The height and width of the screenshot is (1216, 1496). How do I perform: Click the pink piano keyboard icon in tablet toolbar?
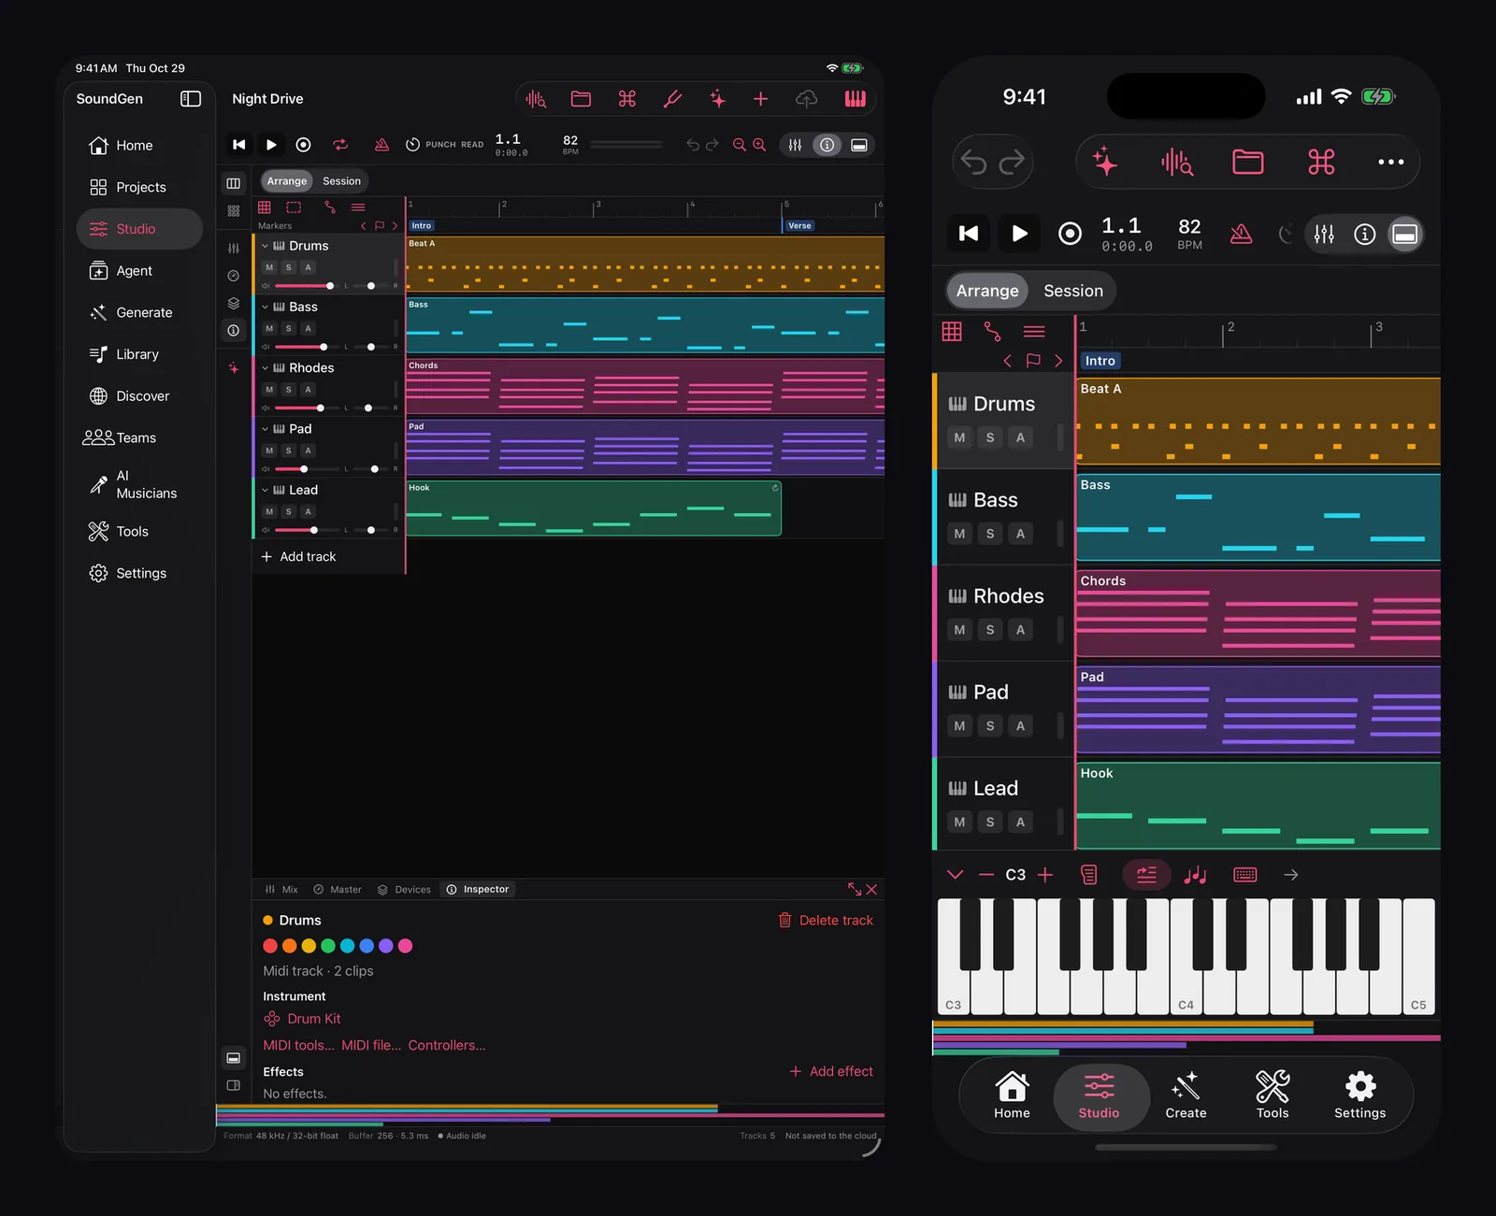coord(856,99)
